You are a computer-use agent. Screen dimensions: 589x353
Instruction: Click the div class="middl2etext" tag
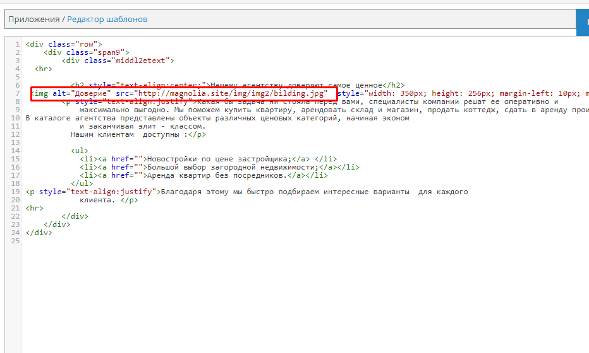click(118, 61)
